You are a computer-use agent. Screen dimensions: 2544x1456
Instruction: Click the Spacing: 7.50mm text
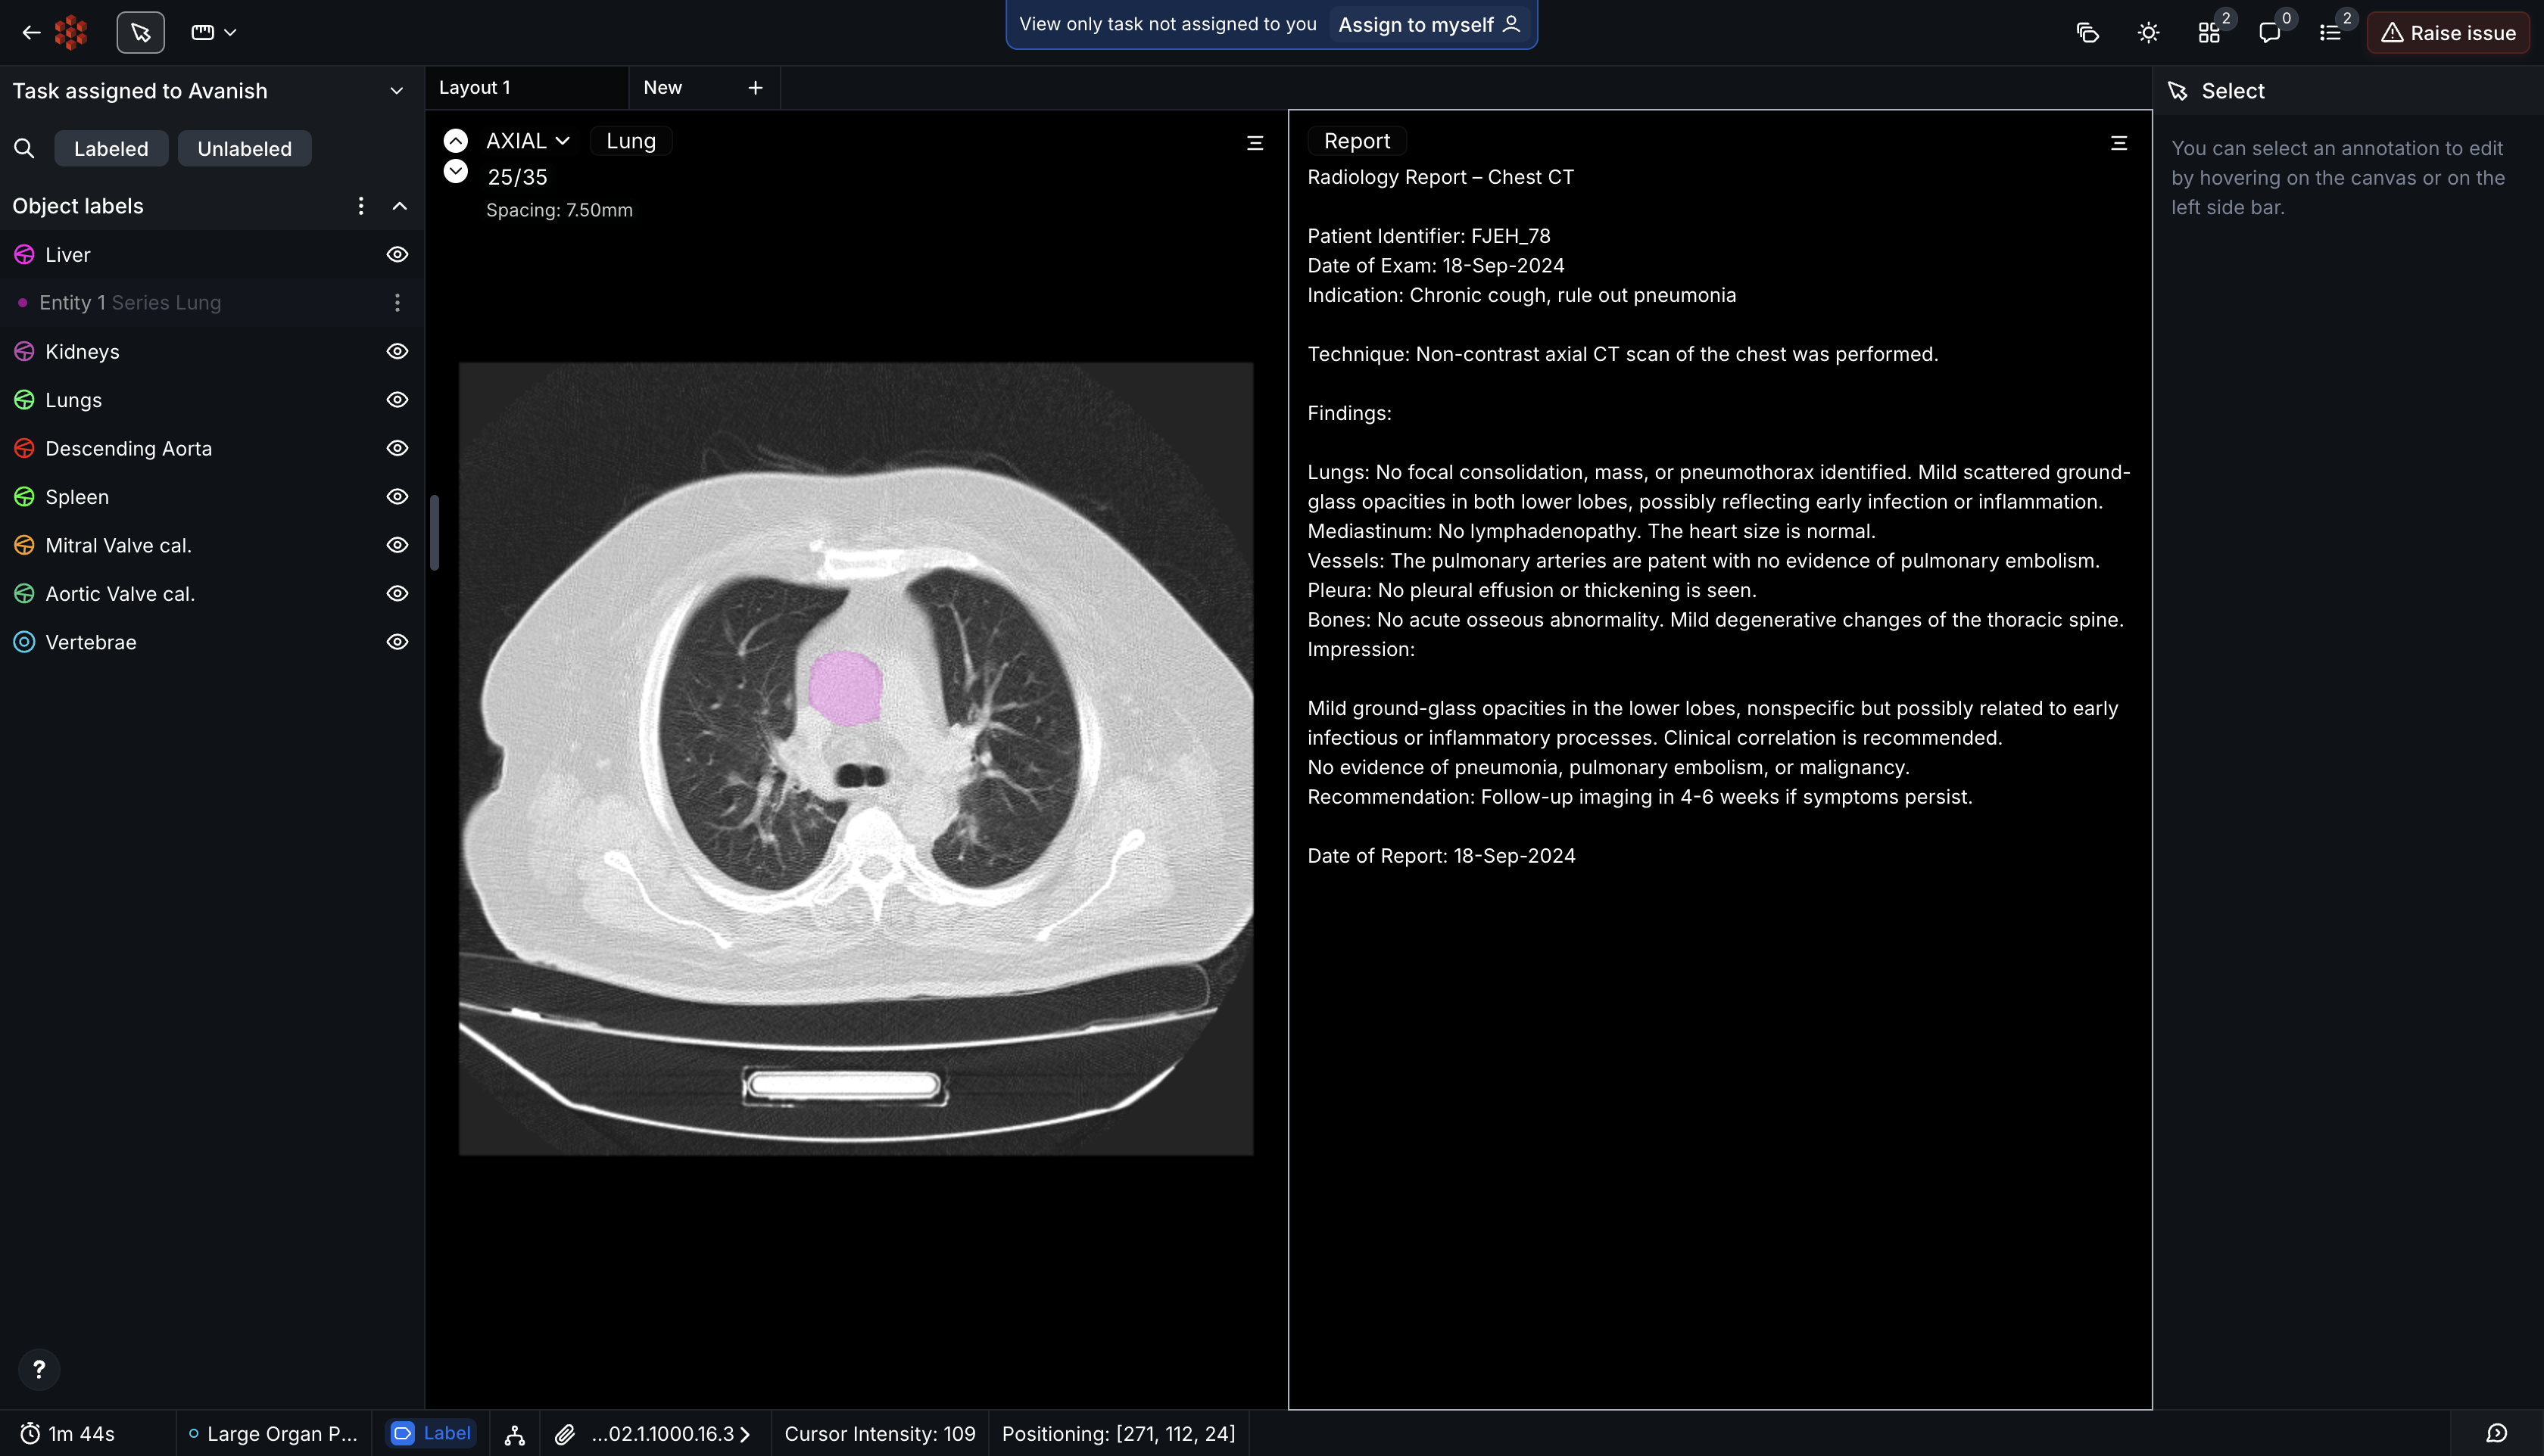point(560,210)
